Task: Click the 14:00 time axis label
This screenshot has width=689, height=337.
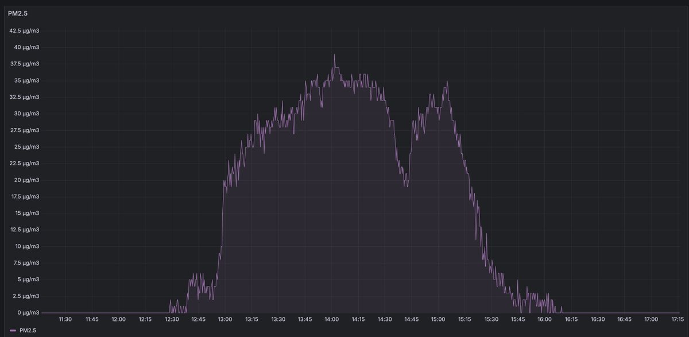Action: [x=332, y=319]
